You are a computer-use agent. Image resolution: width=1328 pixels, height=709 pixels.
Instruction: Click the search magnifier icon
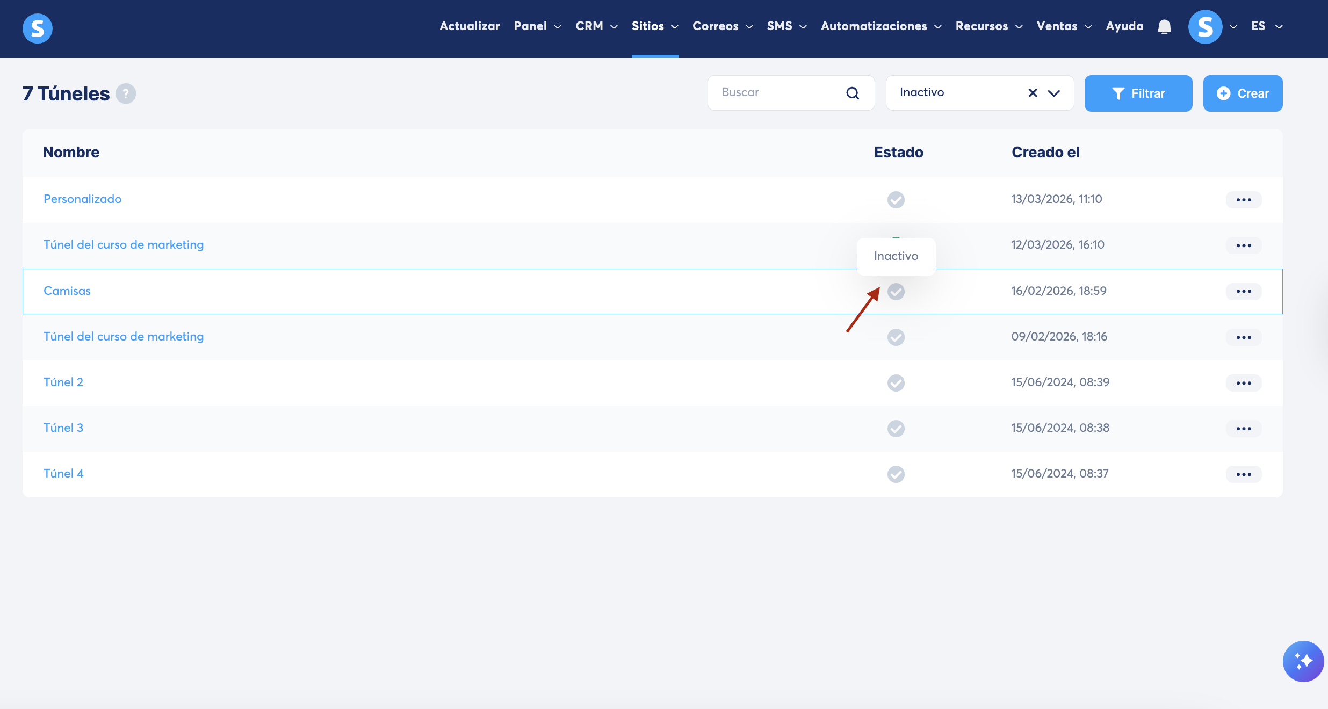coord(853,93)
